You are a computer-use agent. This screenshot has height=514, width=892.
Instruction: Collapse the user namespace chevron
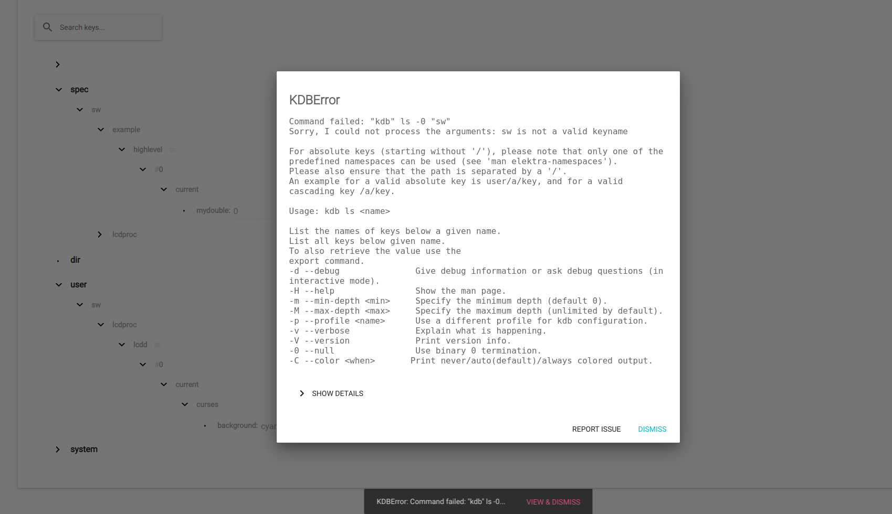tap(59, 285)
